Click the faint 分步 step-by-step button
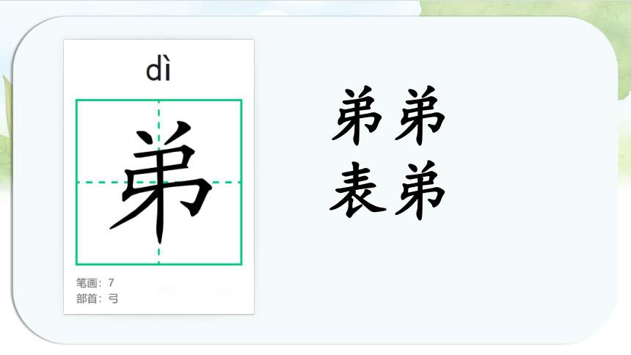This screenshot has height=355, width=631. coord(218,290)
